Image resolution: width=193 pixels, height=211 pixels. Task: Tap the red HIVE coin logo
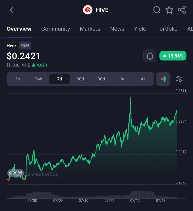(x=88, y=10)
